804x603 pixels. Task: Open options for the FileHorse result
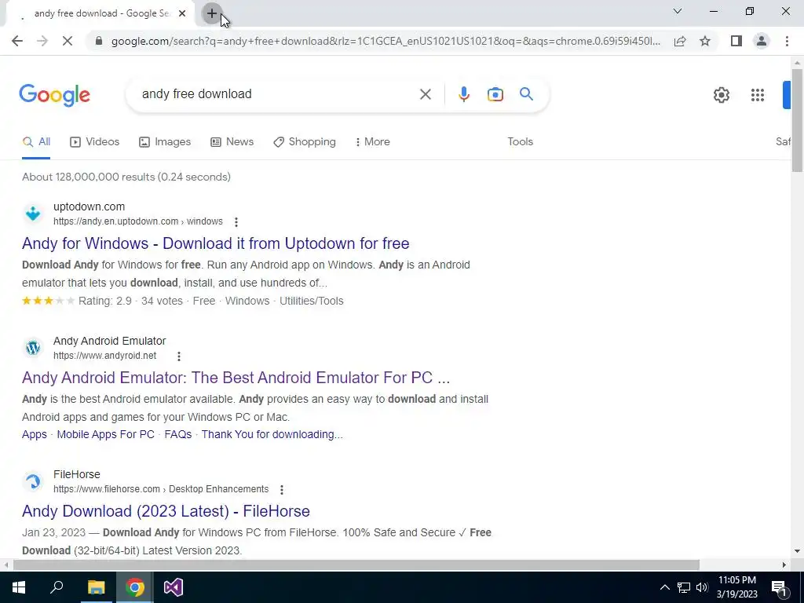pos(282,490)
